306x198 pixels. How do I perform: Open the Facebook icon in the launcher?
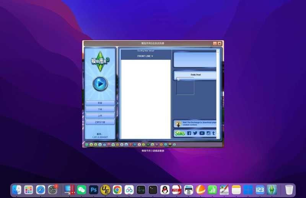pyautogui.click(x=189, y=133)
